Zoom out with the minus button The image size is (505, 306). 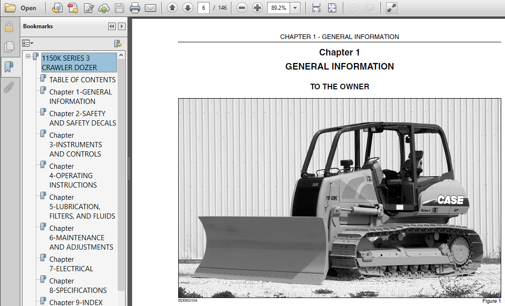(x=242, y=8)
